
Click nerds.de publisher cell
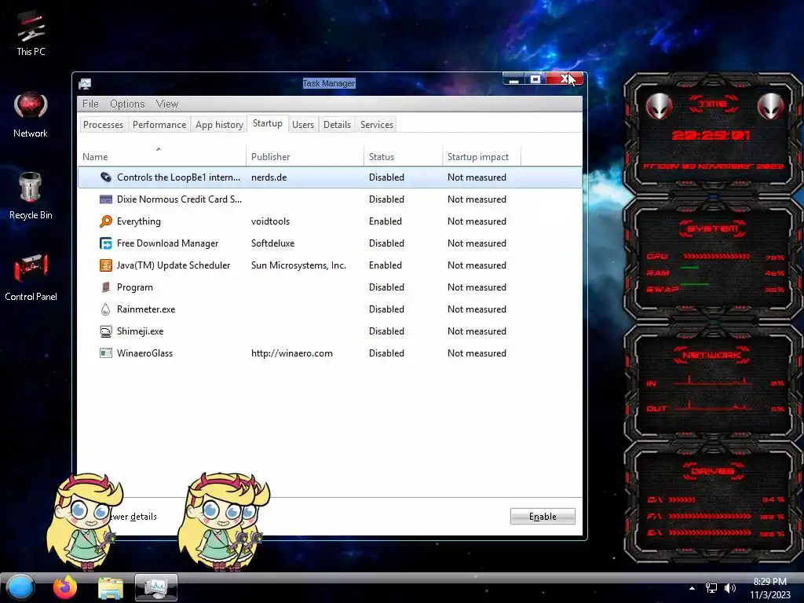tap(269, 177)
